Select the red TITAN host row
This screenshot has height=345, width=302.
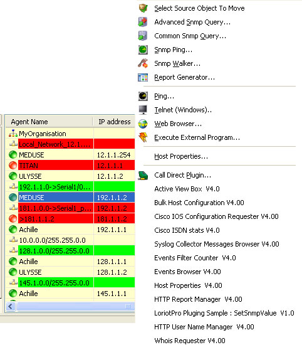tap(70, 166)
